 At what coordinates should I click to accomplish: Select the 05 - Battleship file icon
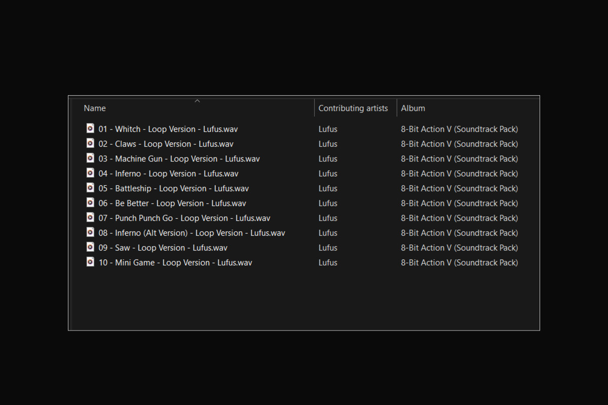90,188
